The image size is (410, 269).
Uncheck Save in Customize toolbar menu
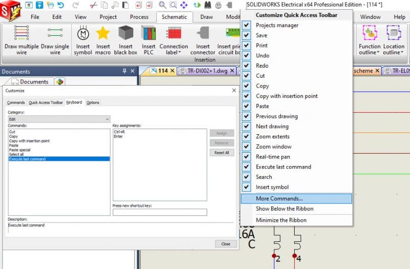[247, 35]
